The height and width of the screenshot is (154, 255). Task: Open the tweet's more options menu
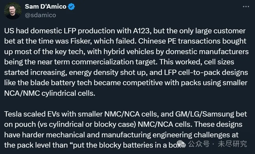[246, 6]
